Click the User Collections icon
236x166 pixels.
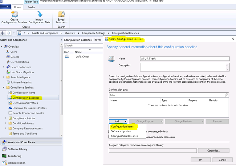pyautogui.click(x=8, y=62)
